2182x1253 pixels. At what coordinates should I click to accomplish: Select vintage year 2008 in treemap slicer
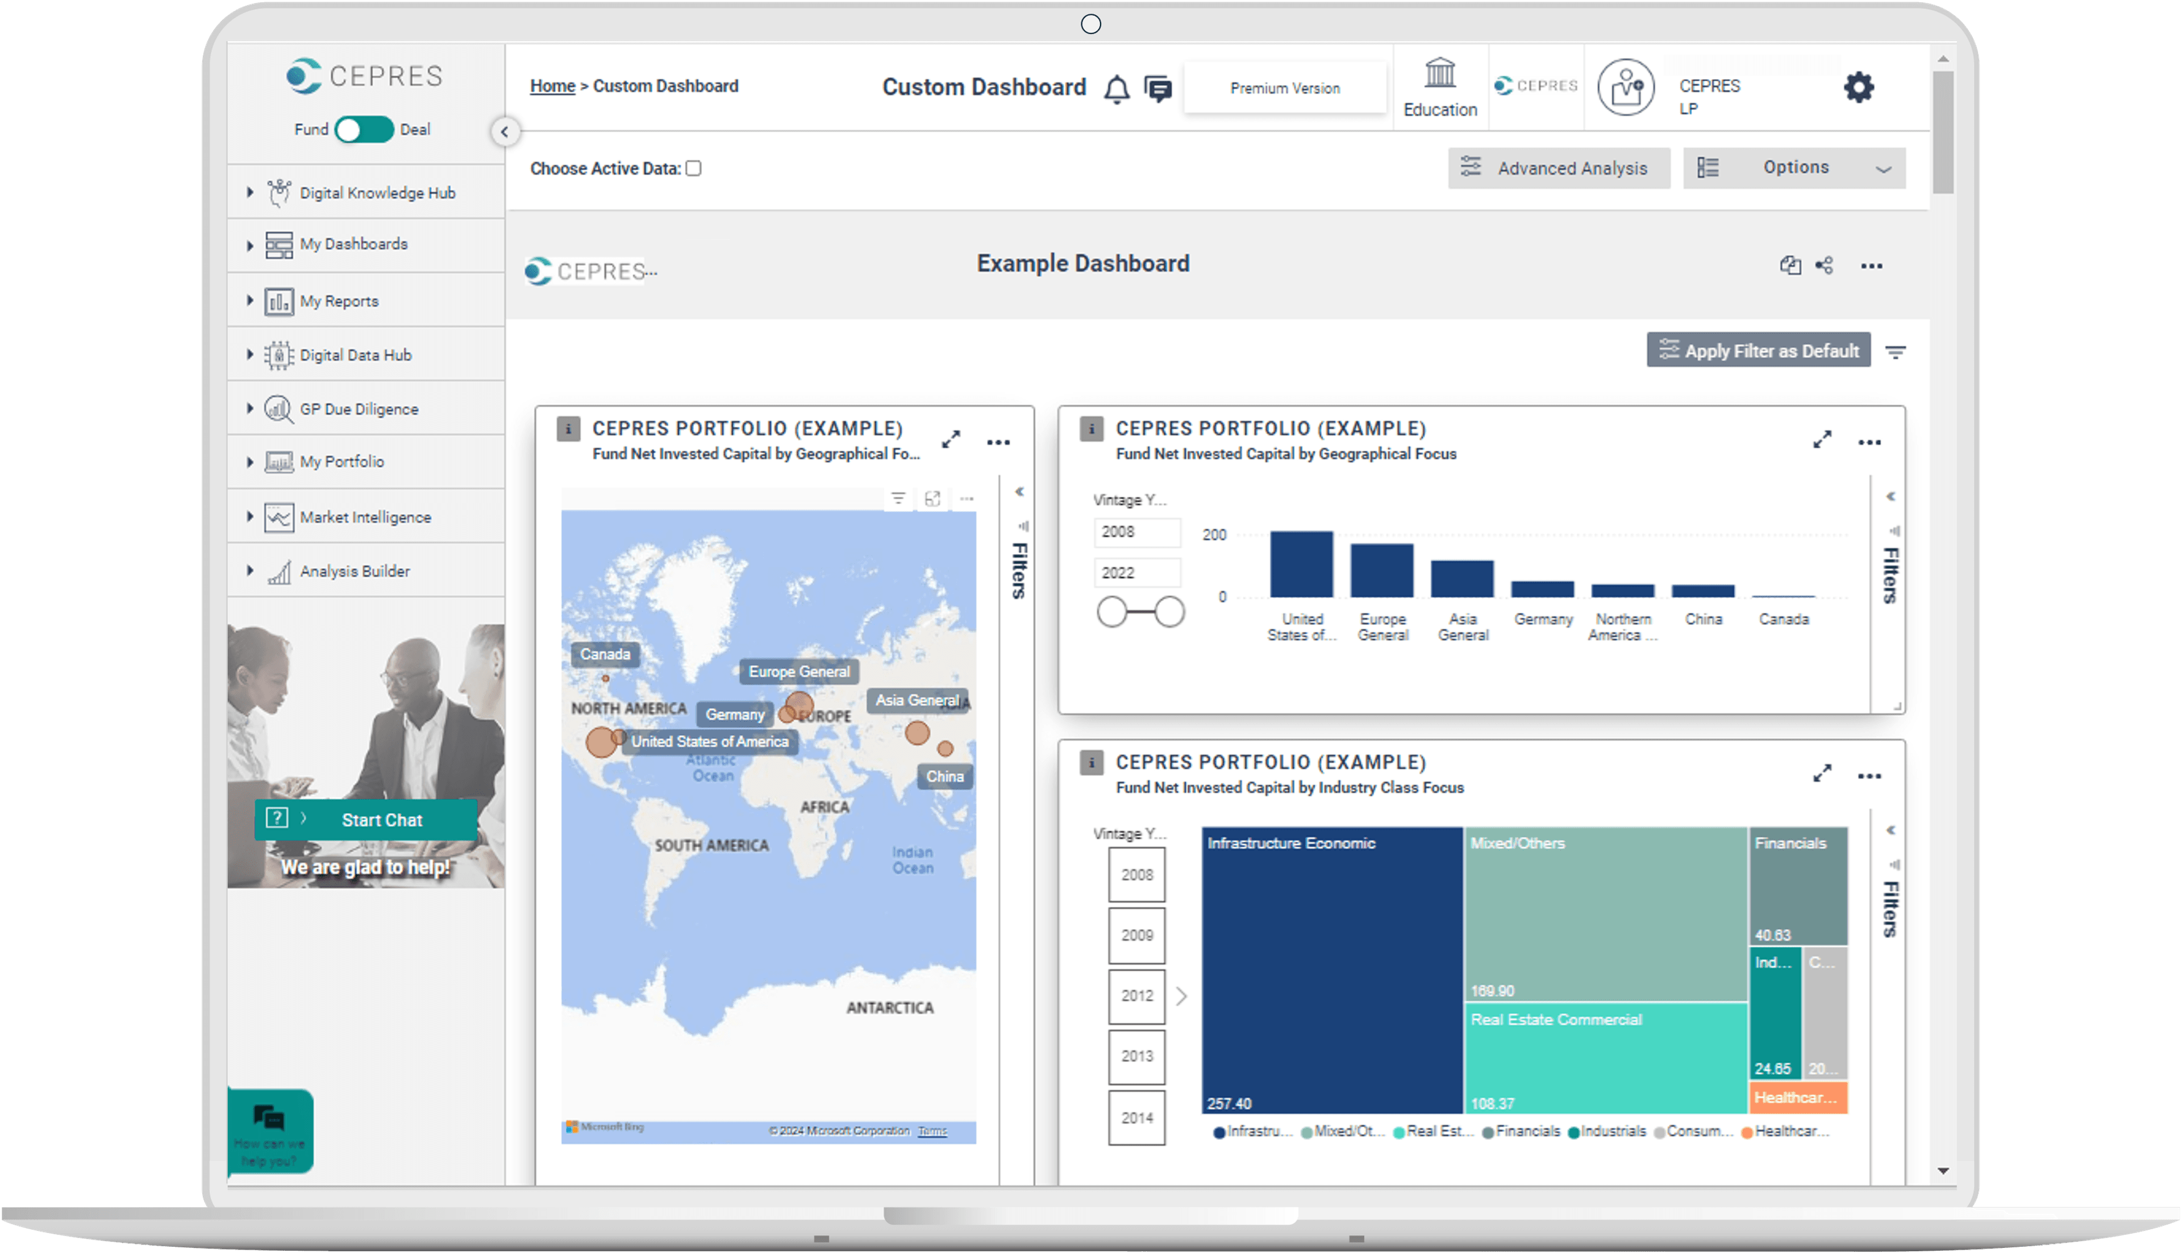(1136, 875)
